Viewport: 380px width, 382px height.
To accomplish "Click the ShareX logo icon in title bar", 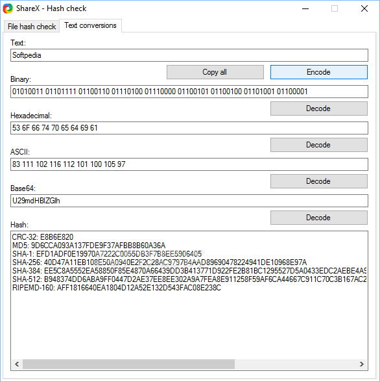I will point(8,8).
